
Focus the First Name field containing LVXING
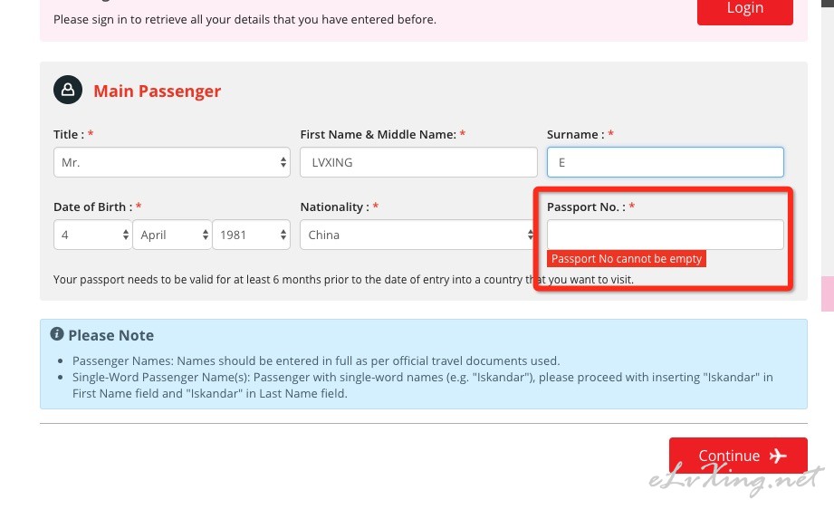click(418, 162)
